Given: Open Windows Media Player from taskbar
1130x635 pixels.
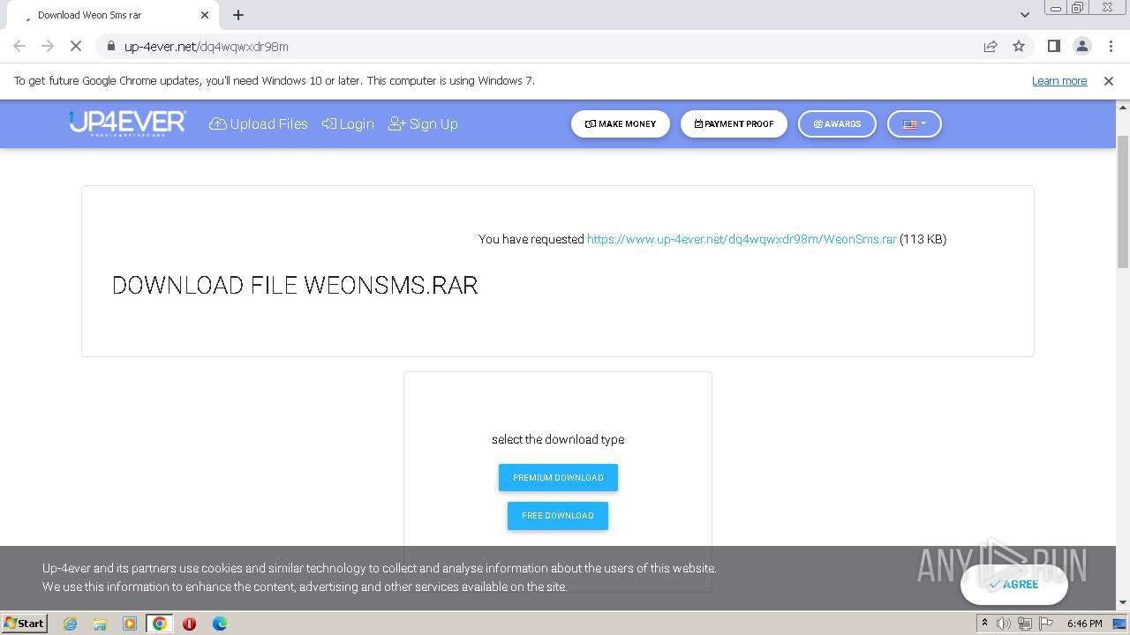Looking at the screenshot, I should click(130, 624).
